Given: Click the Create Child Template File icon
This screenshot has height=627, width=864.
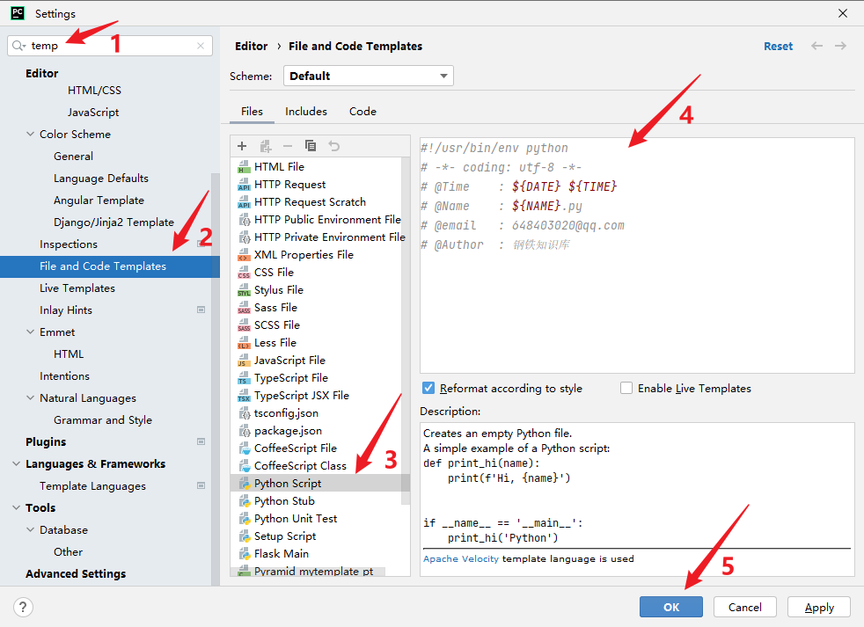Looking at the screenshot, I should point(266,146).
